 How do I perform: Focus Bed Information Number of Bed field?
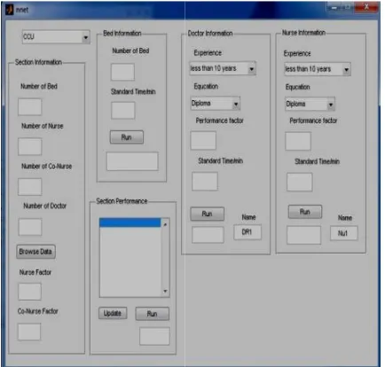pos(122,72)
